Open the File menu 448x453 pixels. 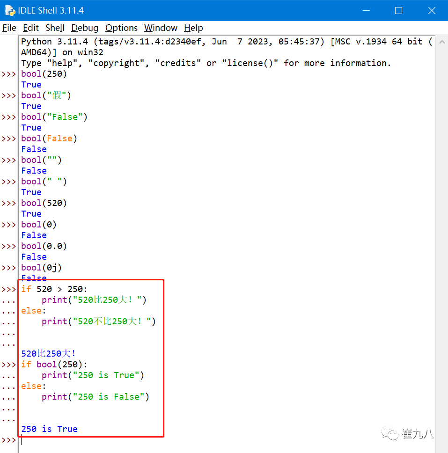[9, 28]
